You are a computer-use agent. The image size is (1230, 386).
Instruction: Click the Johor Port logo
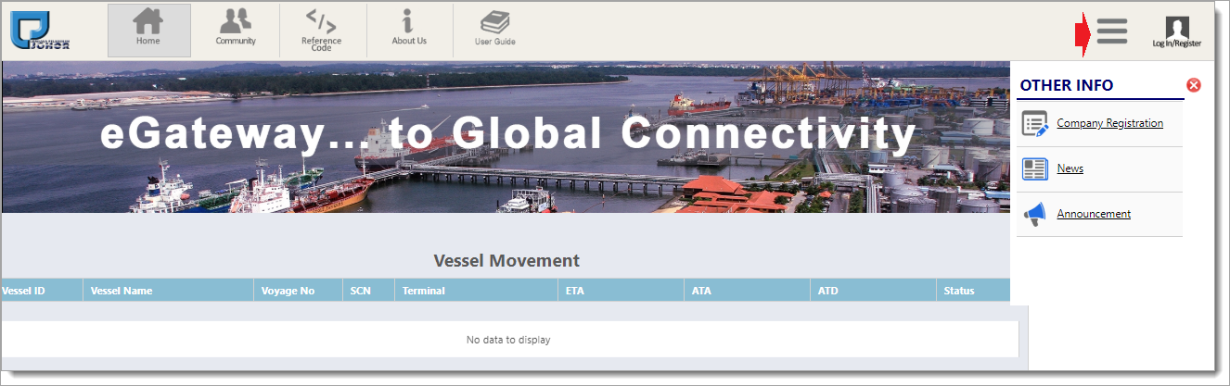coord(40,30)
